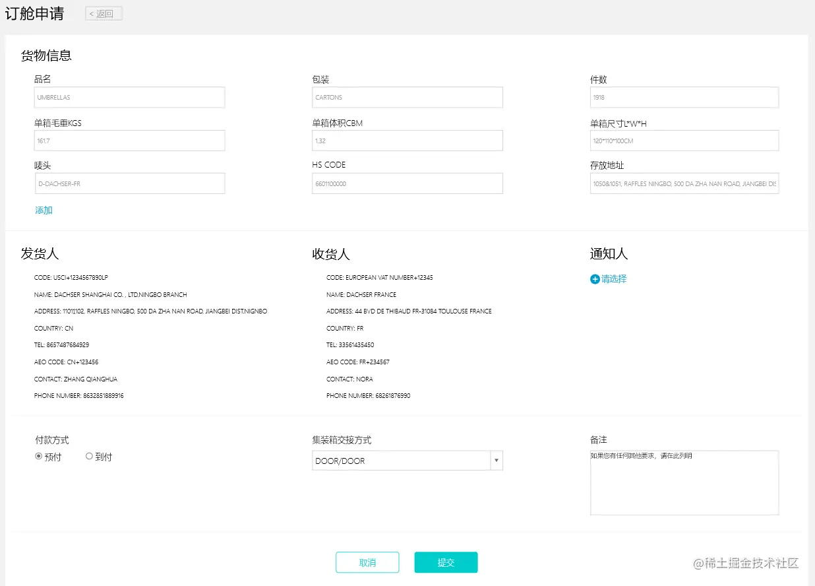815x586 pixels.
Task: Click consignee text CODE: EUROPEAN VAT NUMBER+12345
Action: click(380, 278)
